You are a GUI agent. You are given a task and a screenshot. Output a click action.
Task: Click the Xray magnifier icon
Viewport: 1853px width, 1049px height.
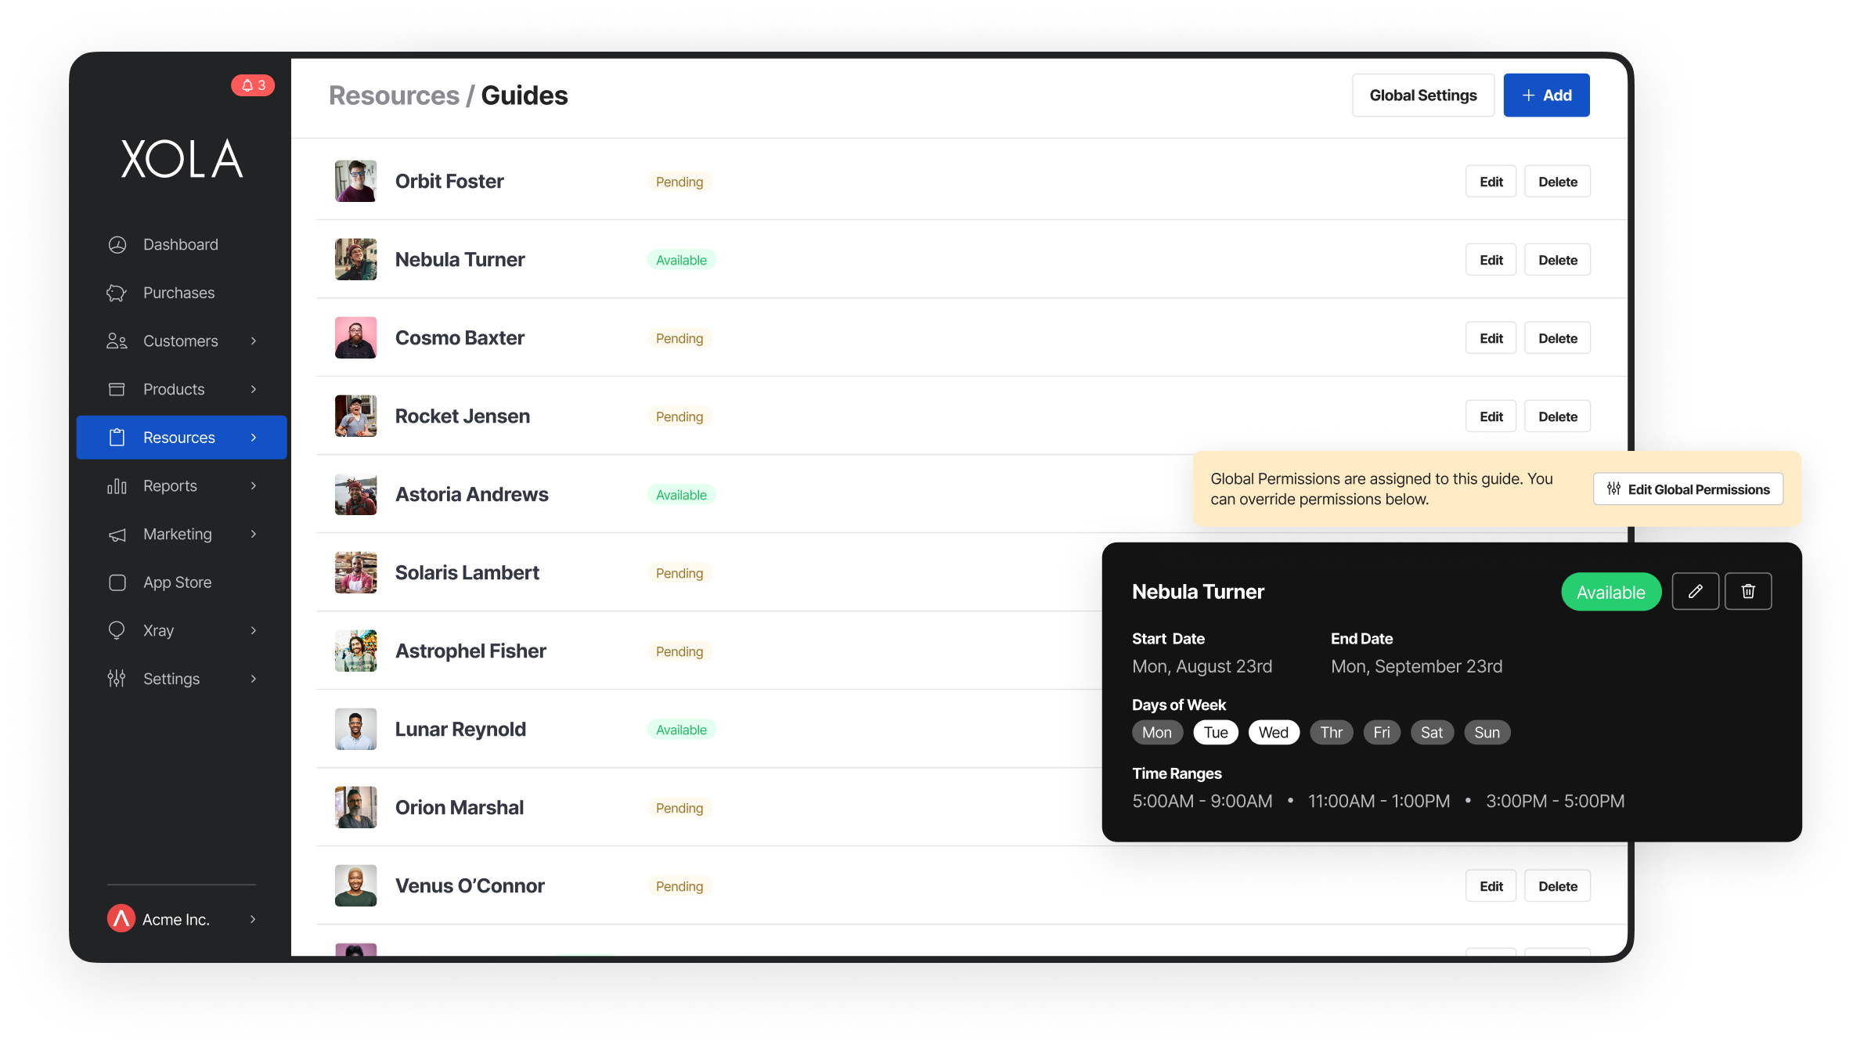point(117,630)
